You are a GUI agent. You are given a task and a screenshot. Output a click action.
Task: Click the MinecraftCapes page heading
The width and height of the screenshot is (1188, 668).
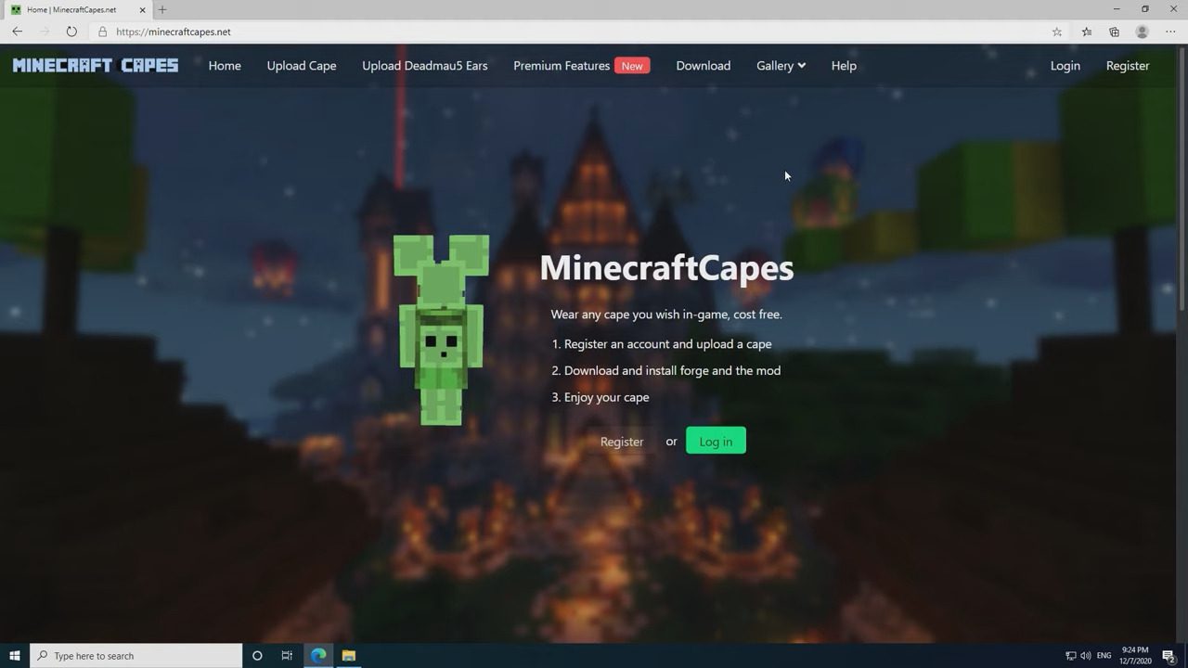(666, 268)
